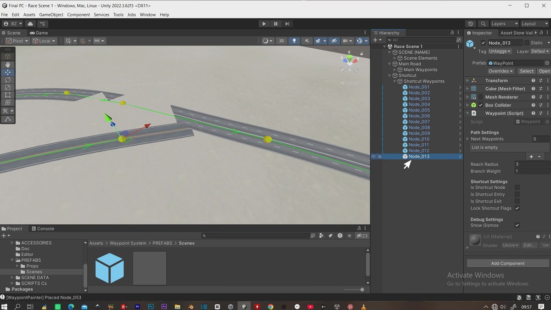Open Undo History icon
The height and width of the screenshot is (310, 551).
click(471, 24)
